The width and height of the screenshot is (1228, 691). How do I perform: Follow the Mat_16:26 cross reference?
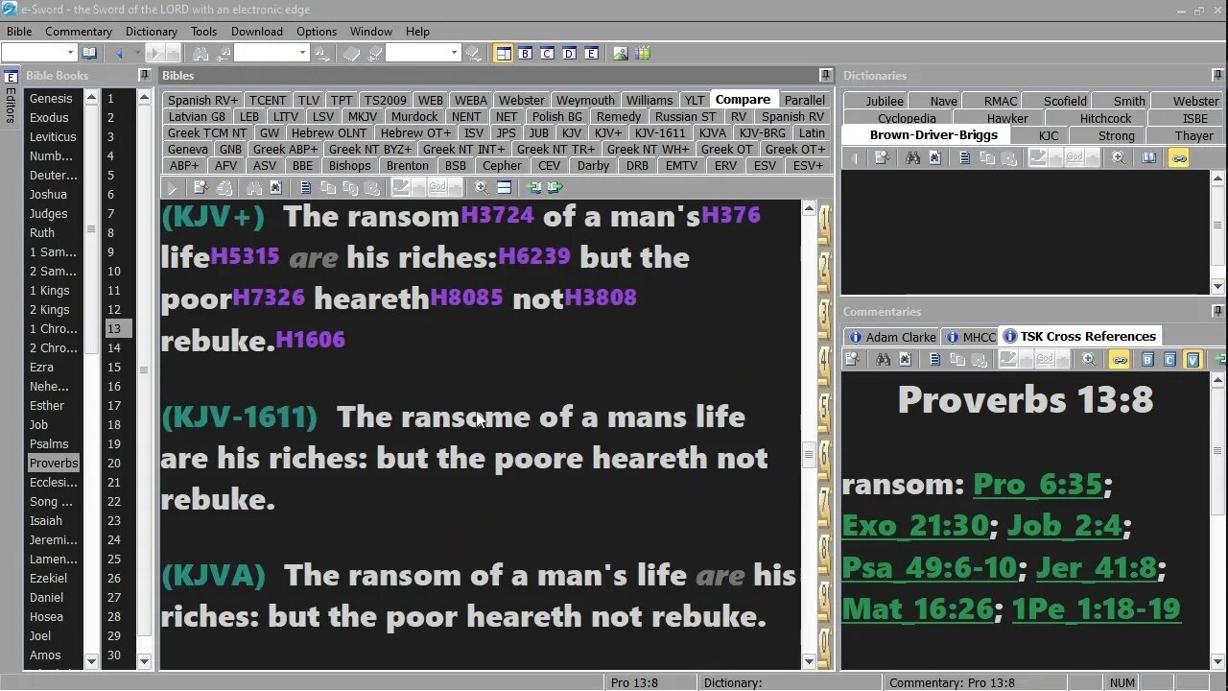click(x=917, y=608)
